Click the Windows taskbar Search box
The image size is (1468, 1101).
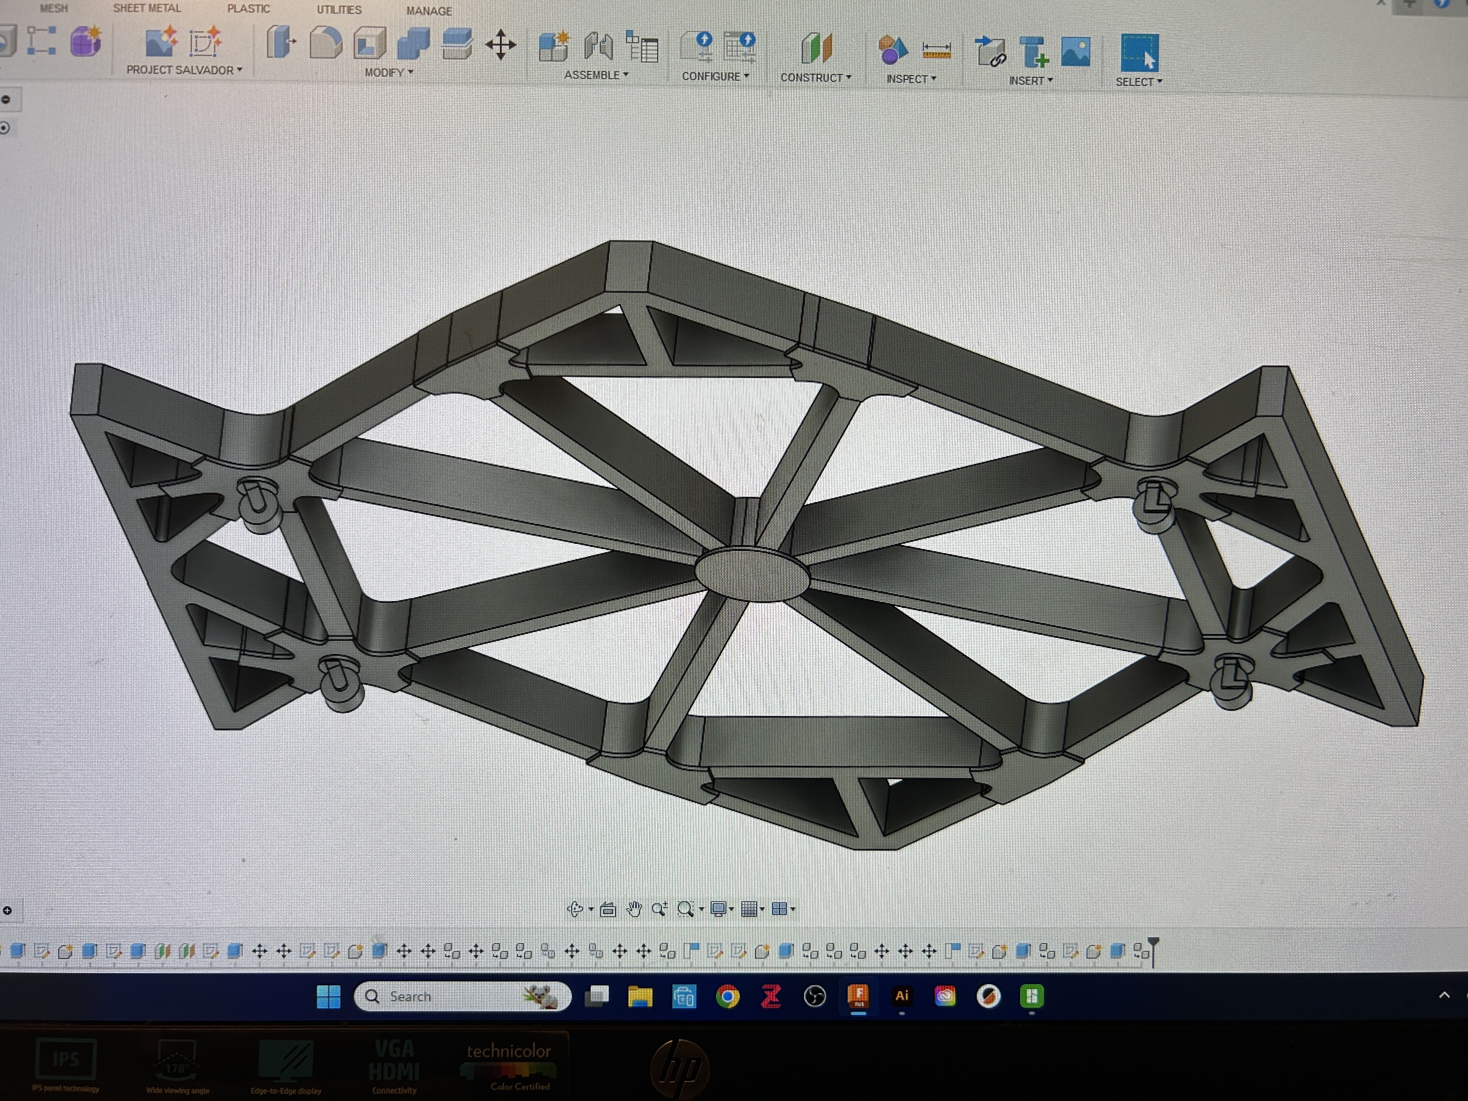462,996
